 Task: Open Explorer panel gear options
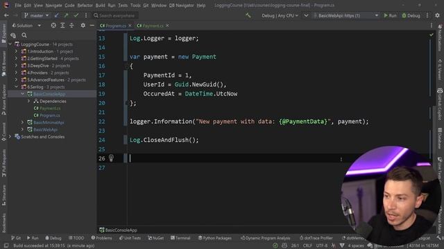click(83, 26)
